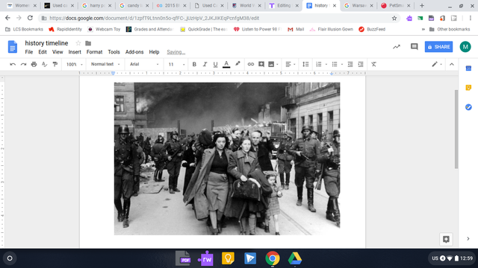
Task: Go to Docs home via blue document icon
Action: pyautogui.click(x=13, y=46)
